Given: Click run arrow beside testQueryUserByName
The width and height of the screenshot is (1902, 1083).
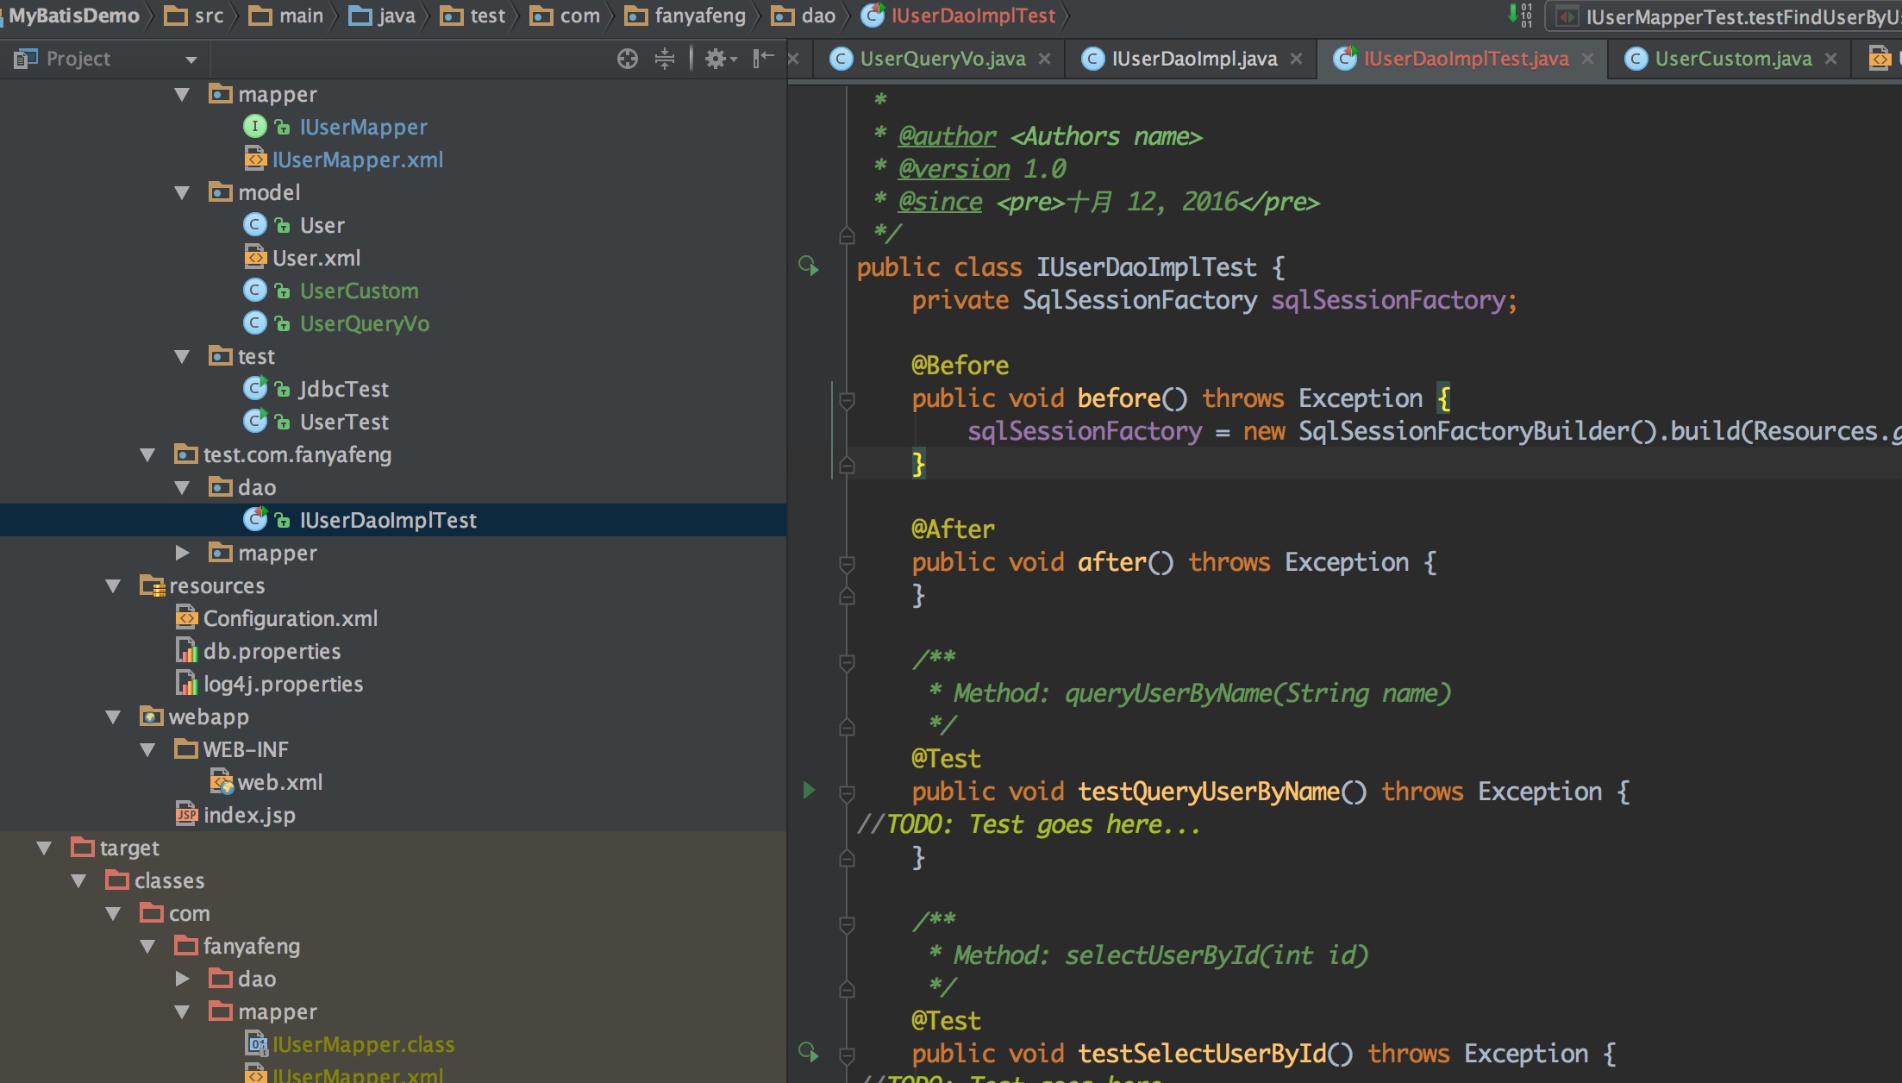Looking at the screenshot, I should click(x=809, y=790).
